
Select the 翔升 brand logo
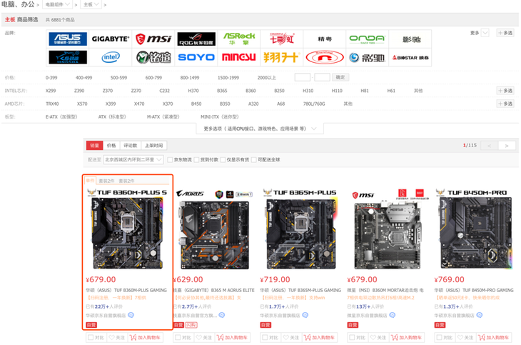(x=282, y=57)
